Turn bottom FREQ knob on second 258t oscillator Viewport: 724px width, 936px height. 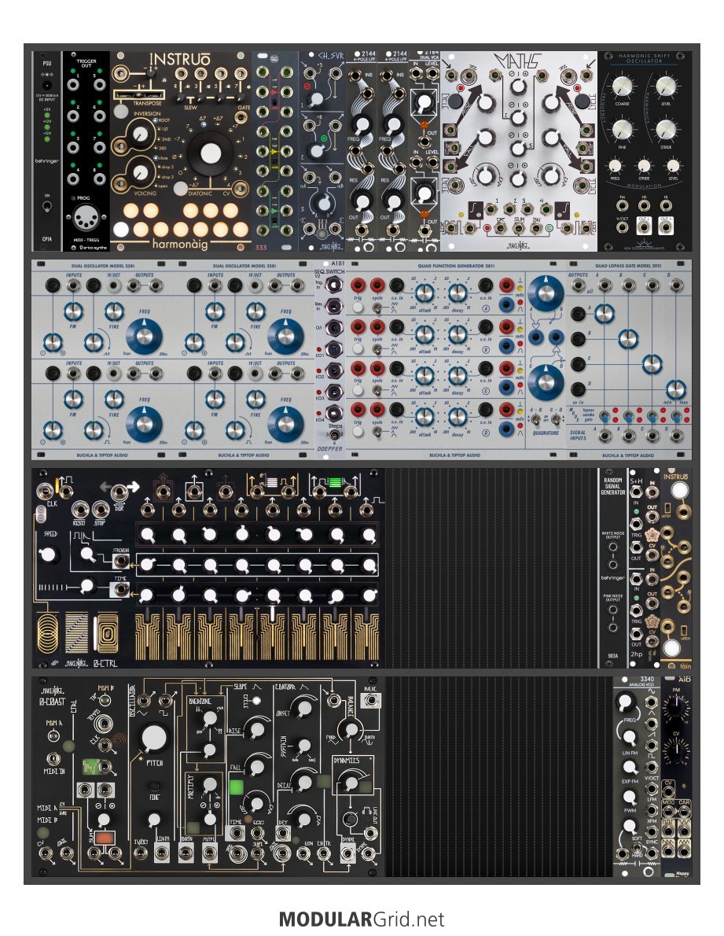285,424
